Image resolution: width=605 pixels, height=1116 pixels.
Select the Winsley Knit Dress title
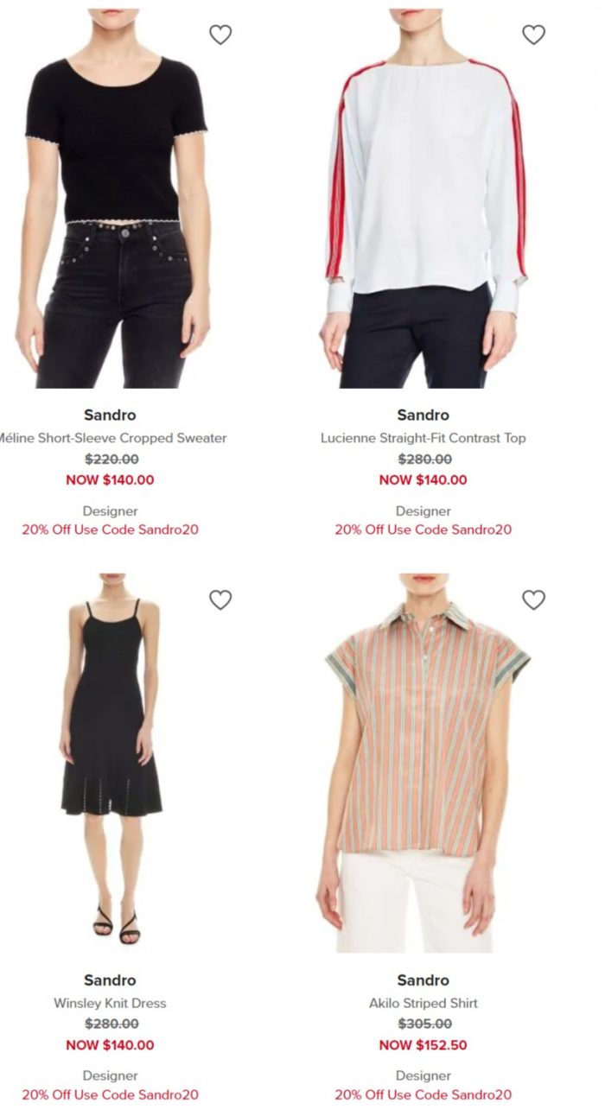pyautogui.click(x=110, y=1003)
